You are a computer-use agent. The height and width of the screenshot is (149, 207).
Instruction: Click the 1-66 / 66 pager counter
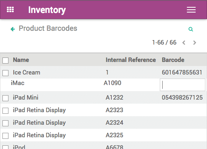(x=164, y=43)
